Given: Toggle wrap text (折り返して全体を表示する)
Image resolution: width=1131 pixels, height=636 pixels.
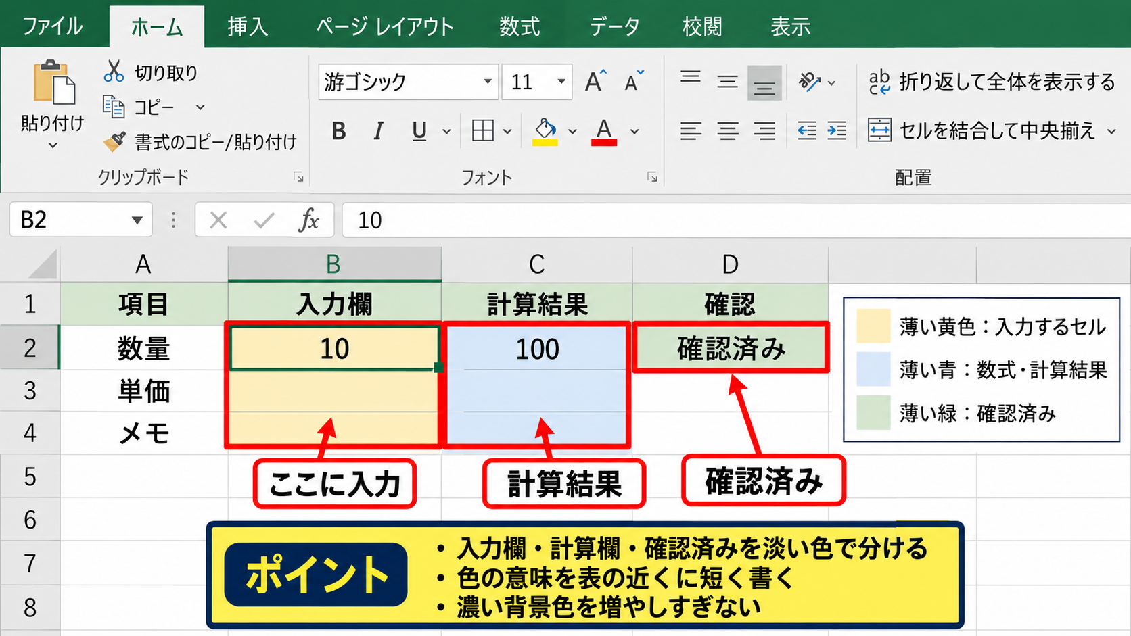Looking at the screenshot, I should pos(992,82).
